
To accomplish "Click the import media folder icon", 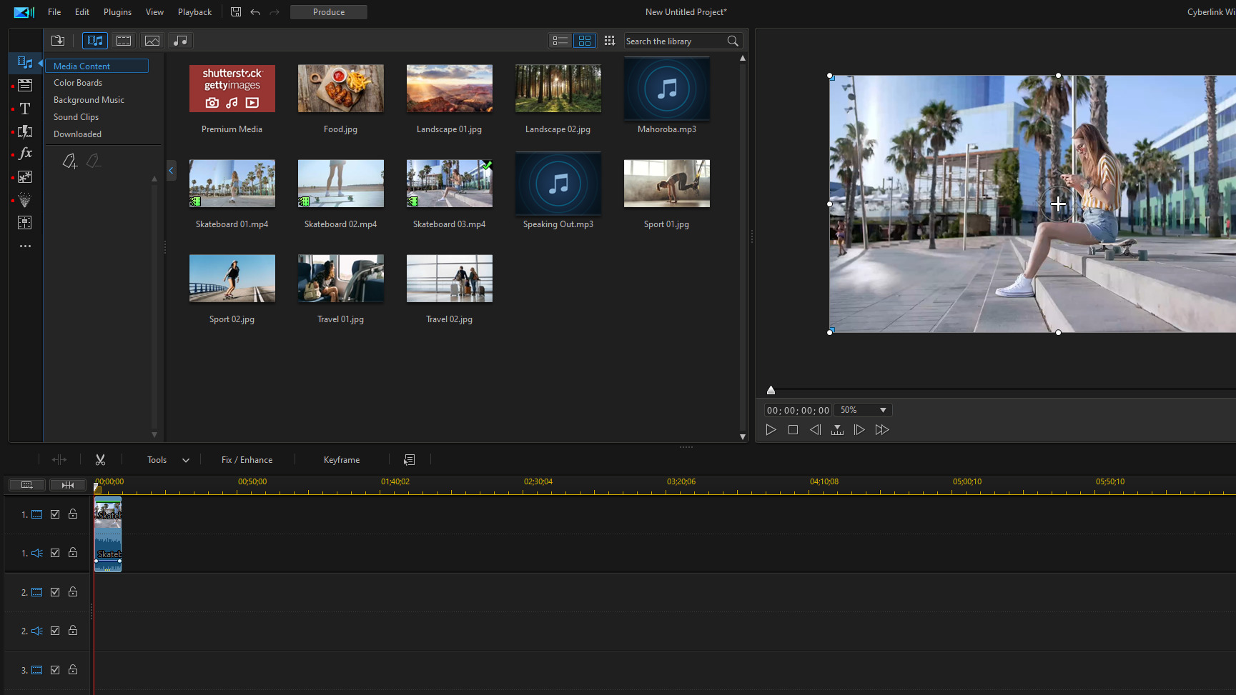I will coord(58,41).
